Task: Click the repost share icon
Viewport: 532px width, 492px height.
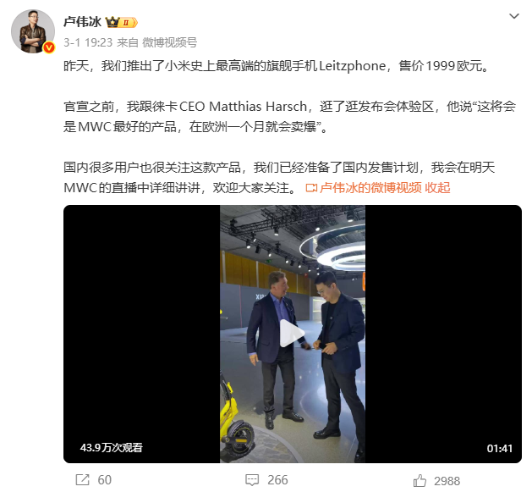Action: point(82,480)
